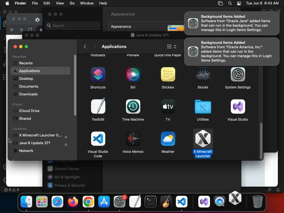The width and height of the screenshot is (284, 213).
Task: Open the File menu
Action: click(35, 3)
